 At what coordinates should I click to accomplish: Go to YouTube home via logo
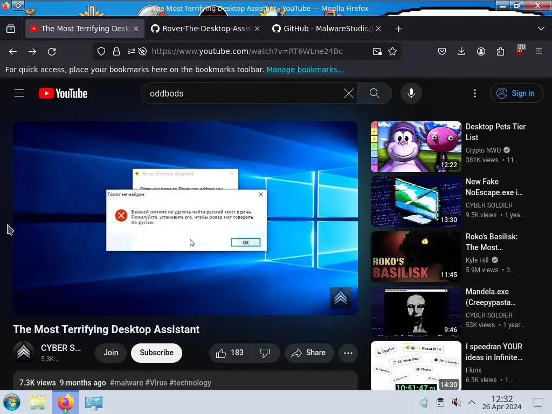click(x=63, y=94)
